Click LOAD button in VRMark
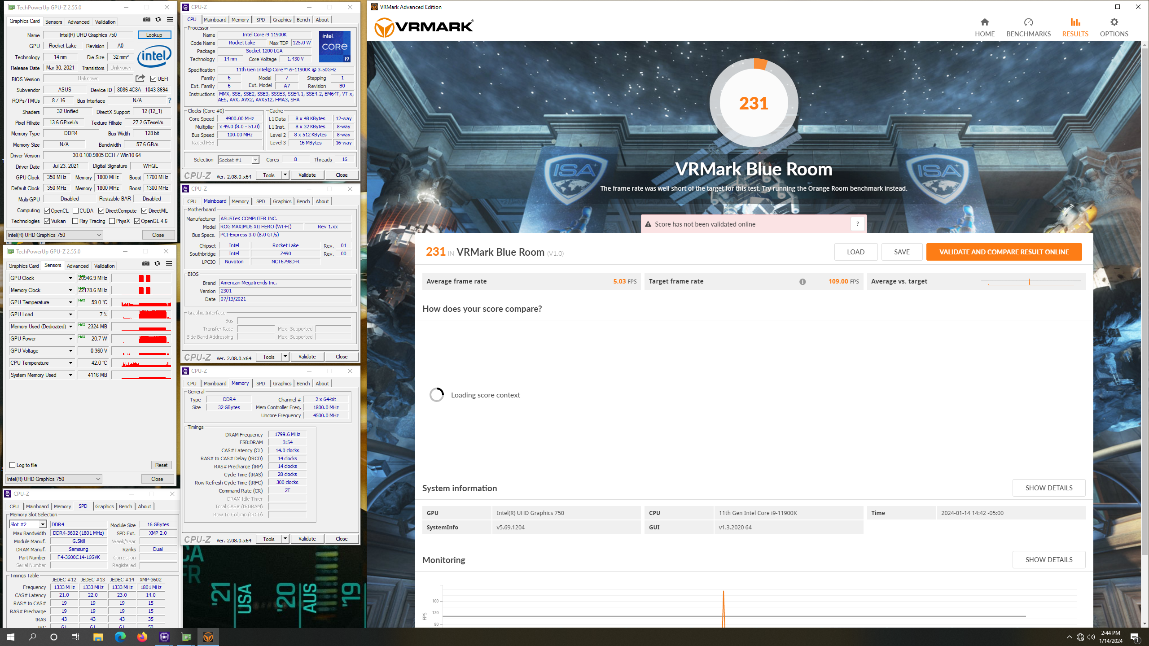 [x=855, y=252]
